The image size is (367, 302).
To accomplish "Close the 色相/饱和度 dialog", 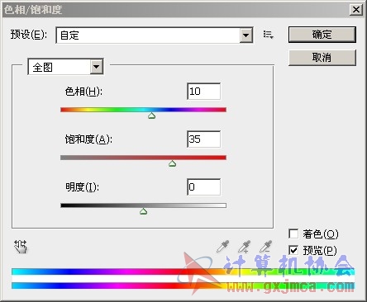I will click(356, 10).
